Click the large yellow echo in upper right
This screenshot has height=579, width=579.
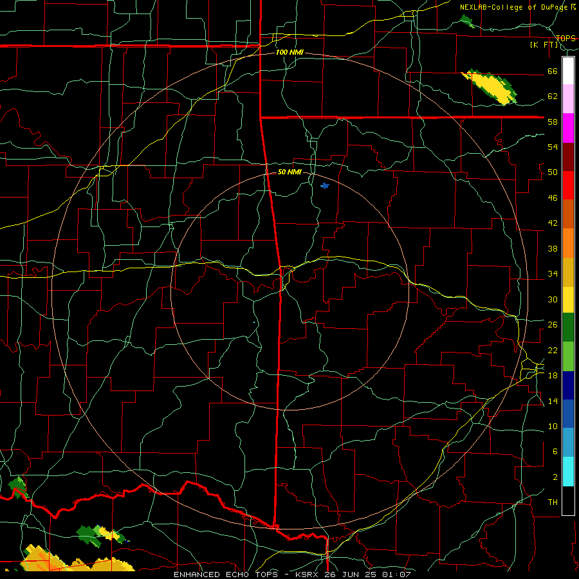[490, 87]
